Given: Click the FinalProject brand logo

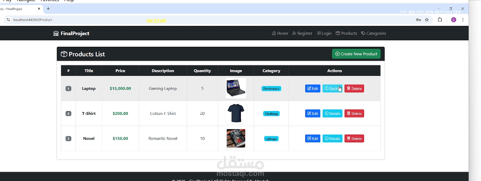Looking at the screenshot, I should pos(71,33).
